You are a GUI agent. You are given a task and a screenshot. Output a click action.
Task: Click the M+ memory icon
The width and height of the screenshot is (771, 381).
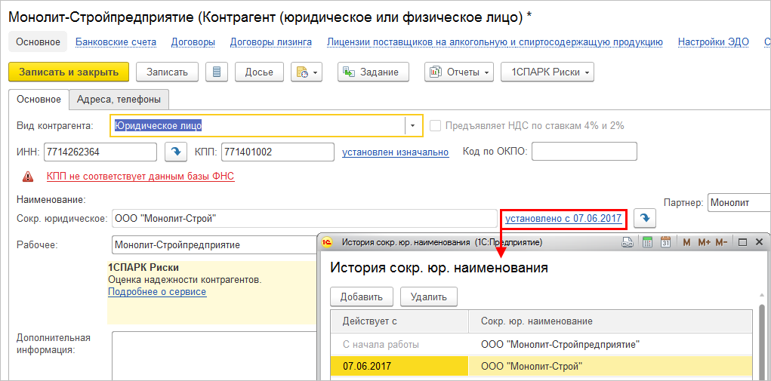pos(704,243)
